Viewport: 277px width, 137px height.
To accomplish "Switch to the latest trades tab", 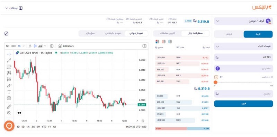I will (x=168, y=33).
